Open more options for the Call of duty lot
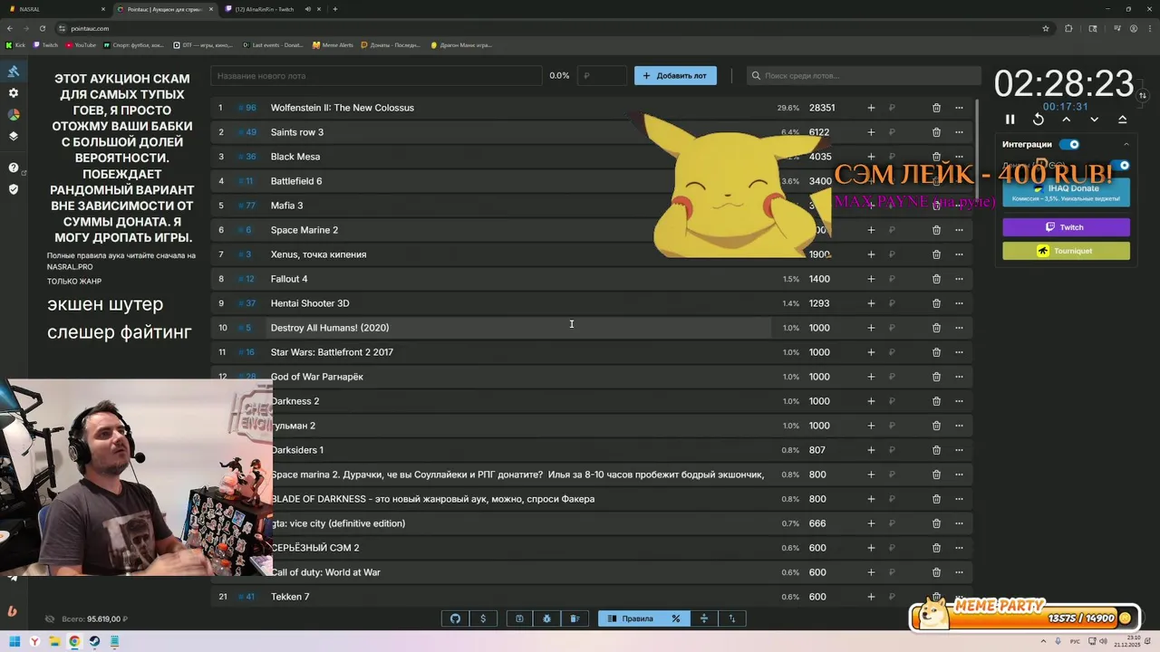1160x652 pixels. point(959,572)
